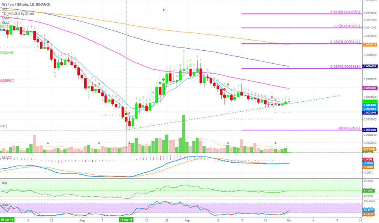Viewport: 379px width, 223px height.
Task: Click the RSI pane label
Action: click(4, 183)
